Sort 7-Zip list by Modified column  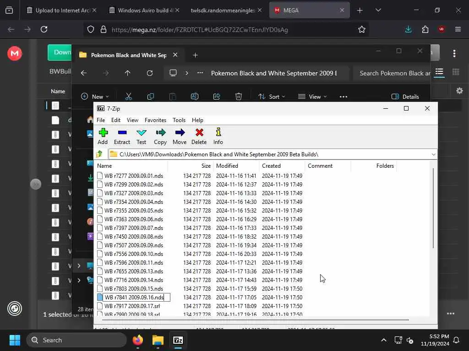coord(236,165)
